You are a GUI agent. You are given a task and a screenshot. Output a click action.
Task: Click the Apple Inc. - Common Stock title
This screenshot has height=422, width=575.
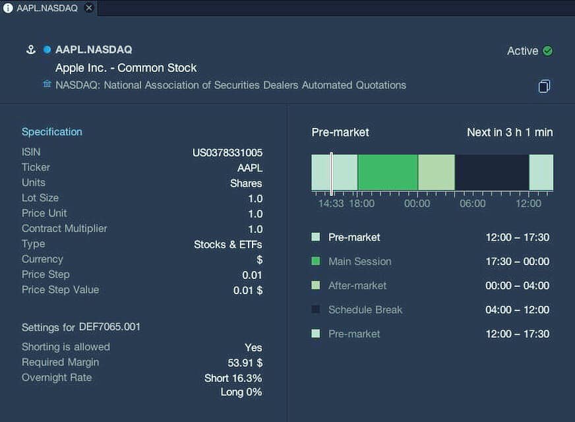(126, 68)
